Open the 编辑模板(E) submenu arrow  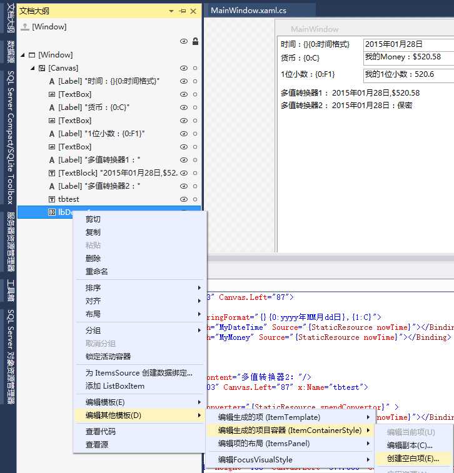point(199,402)
